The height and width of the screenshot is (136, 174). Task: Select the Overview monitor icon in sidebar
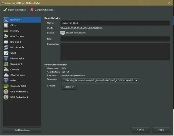(x=6, y=20)
